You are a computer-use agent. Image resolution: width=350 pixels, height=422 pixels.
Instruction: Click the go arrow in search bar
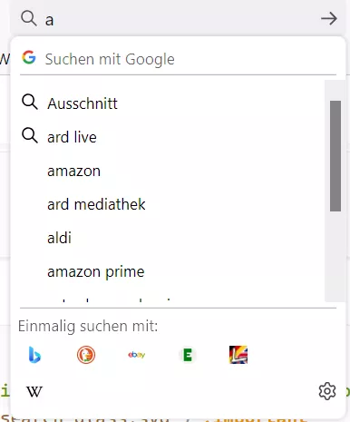click(x=329, y=19)
